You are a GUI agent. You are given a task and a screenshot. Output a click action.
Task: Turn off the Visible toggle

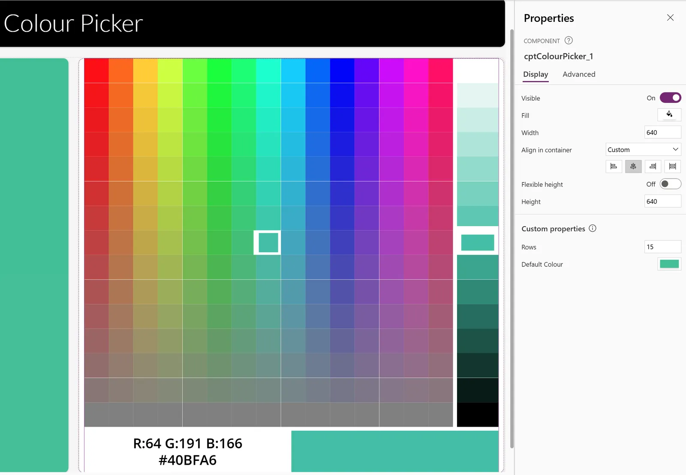tap(670, 98)
